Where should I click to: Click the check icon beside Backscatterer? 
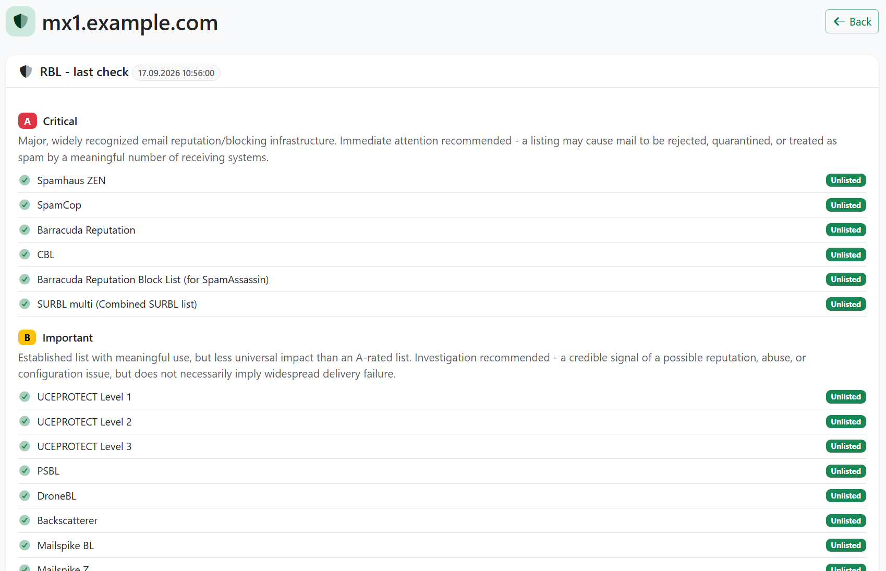[x=25, y=520]
